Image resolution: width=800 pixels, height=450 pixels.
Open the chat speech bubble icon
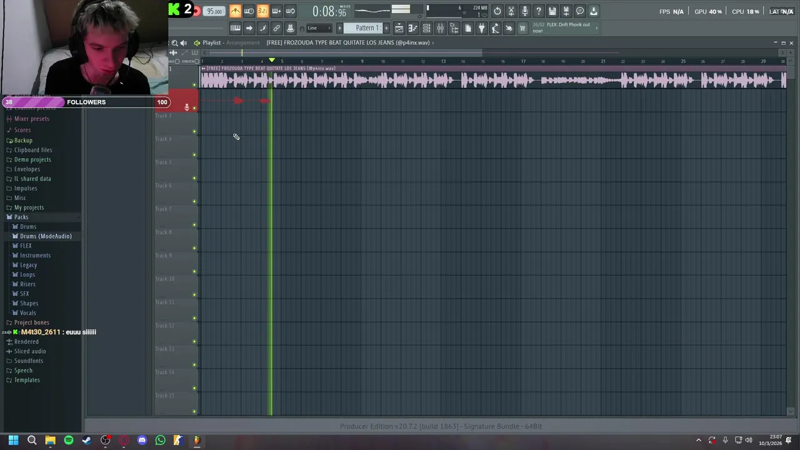pos(580,11)
